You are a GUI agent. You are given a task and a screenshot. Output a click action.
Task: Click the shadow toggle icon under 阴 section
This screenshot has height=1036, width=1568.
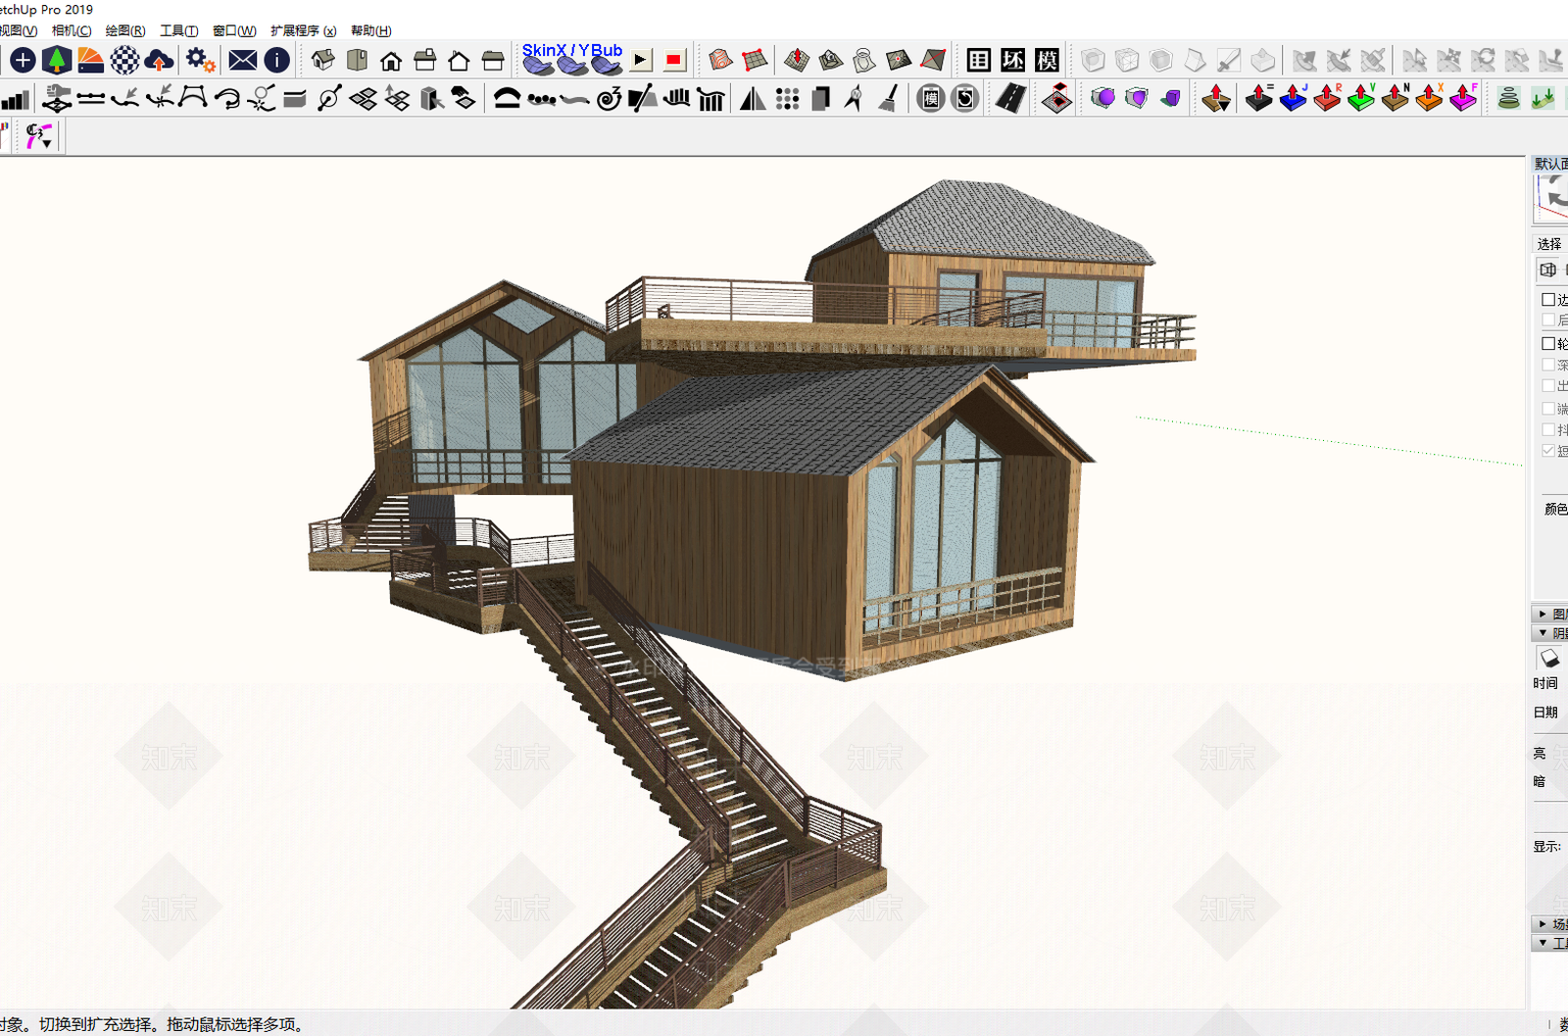pyautogui.click(x=1549, y=658)
